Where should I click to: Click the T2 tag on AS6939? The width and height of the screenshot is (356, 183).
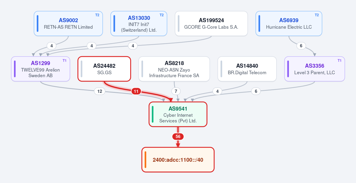click(317, 15)
